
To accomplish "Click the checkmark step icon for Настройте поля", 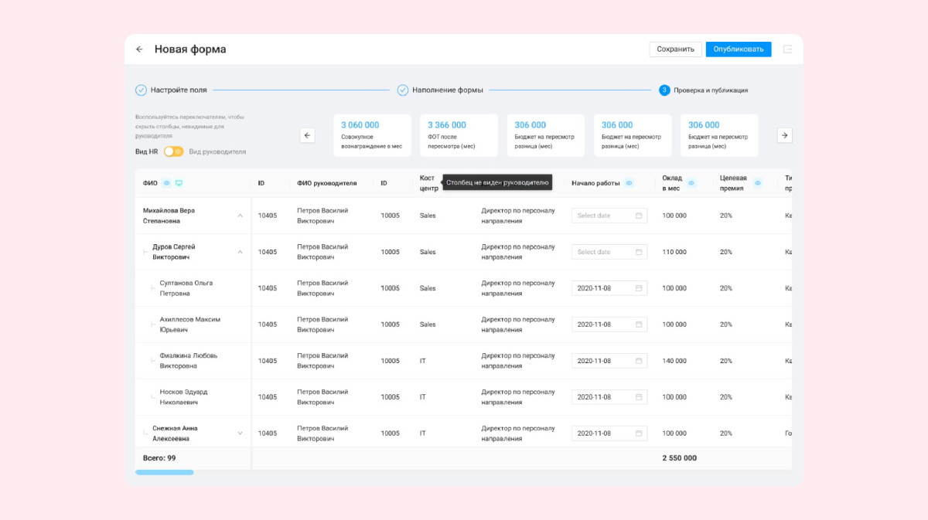I will point(141,90).
